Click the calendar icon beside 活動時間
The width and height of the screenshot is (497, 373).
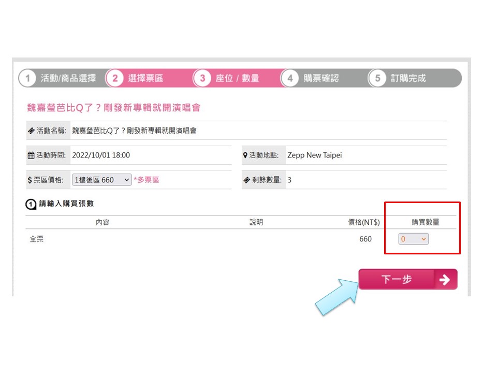coord(31,155)
